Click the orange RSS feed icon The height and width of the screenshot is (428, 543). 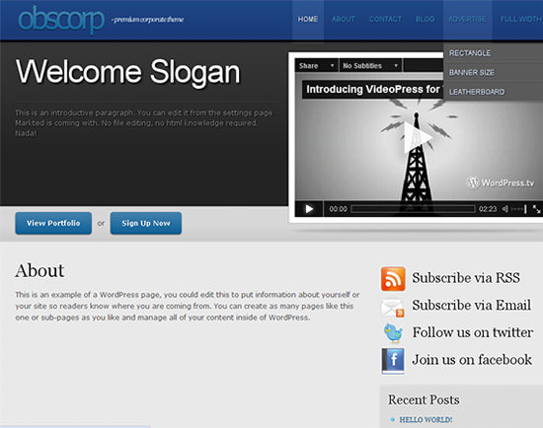click(x=393, y=278)
